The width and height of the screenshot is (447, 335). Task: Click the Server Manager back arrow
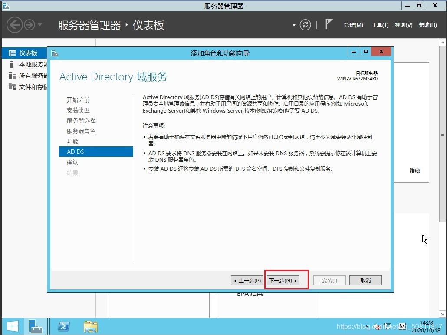(x=15, y=25)
